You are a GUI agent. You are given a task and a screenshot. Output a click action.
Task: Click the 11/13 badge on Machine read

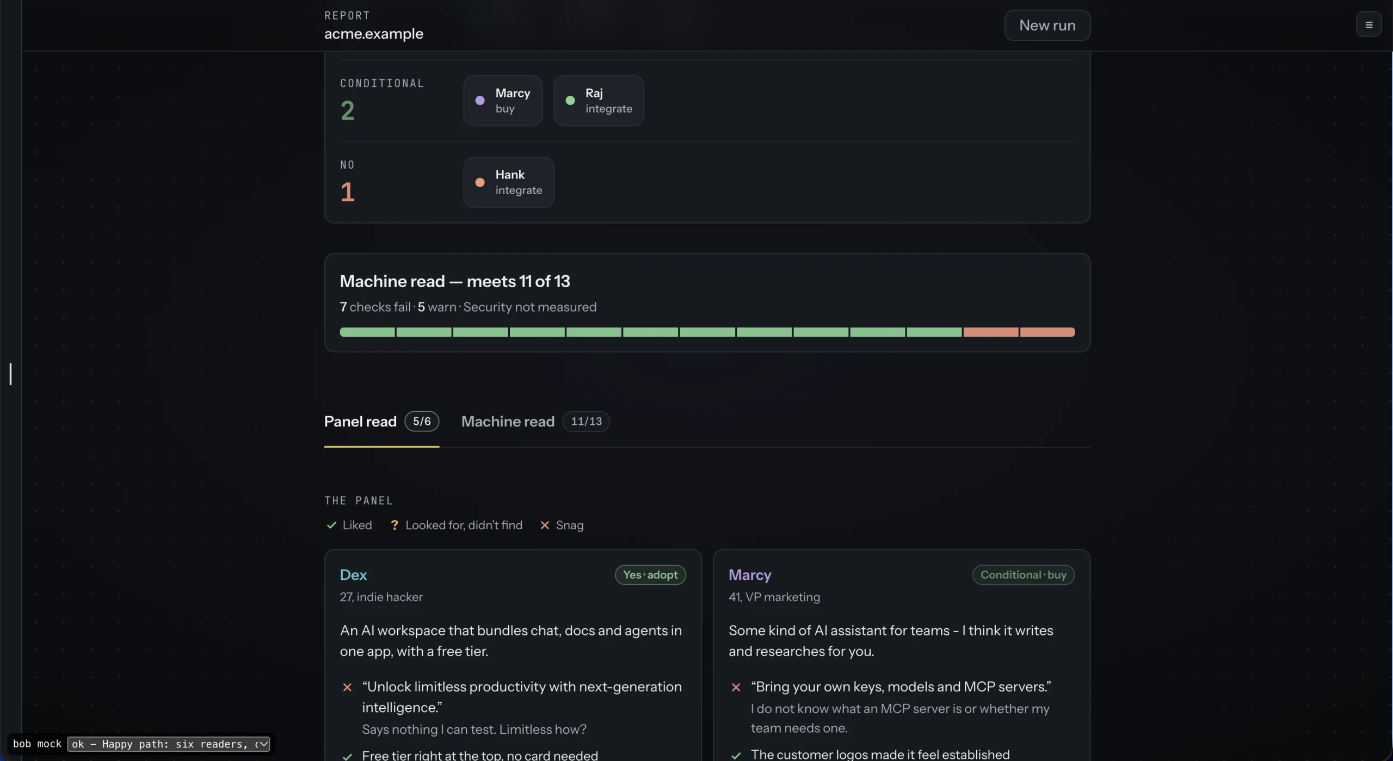586,422
